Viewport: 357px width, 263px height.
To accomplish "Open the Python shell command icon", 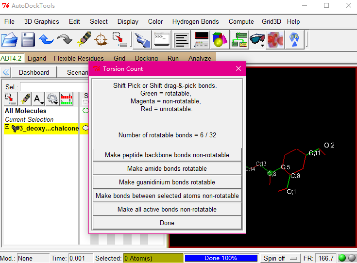I will (x=161, y=39).
